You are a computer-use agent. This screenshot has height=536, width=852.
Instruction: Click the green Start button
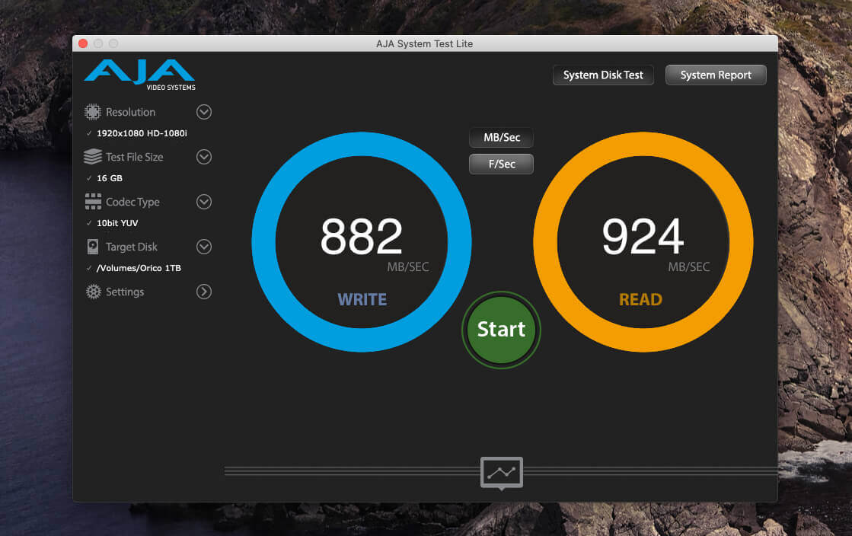click(x=501, y=330)
